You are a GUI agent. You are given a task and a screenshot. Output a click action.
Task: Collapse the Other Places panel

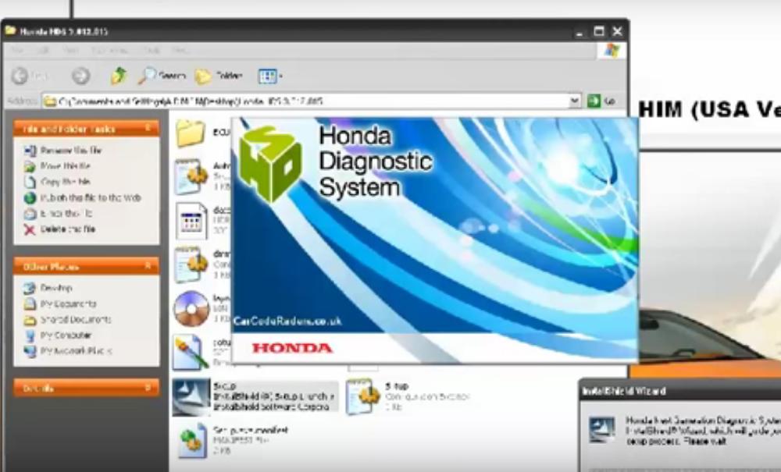point(148,266)
